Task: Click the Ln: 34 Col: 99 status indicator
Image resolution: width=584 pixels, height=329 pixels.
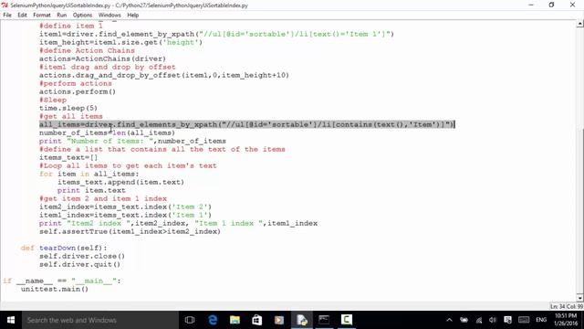Action: tap(567, 306)
